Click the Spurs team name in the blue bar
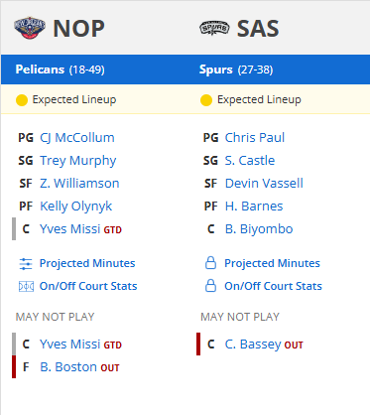This screenshot has height=415, width=370. tap(216, 69)
